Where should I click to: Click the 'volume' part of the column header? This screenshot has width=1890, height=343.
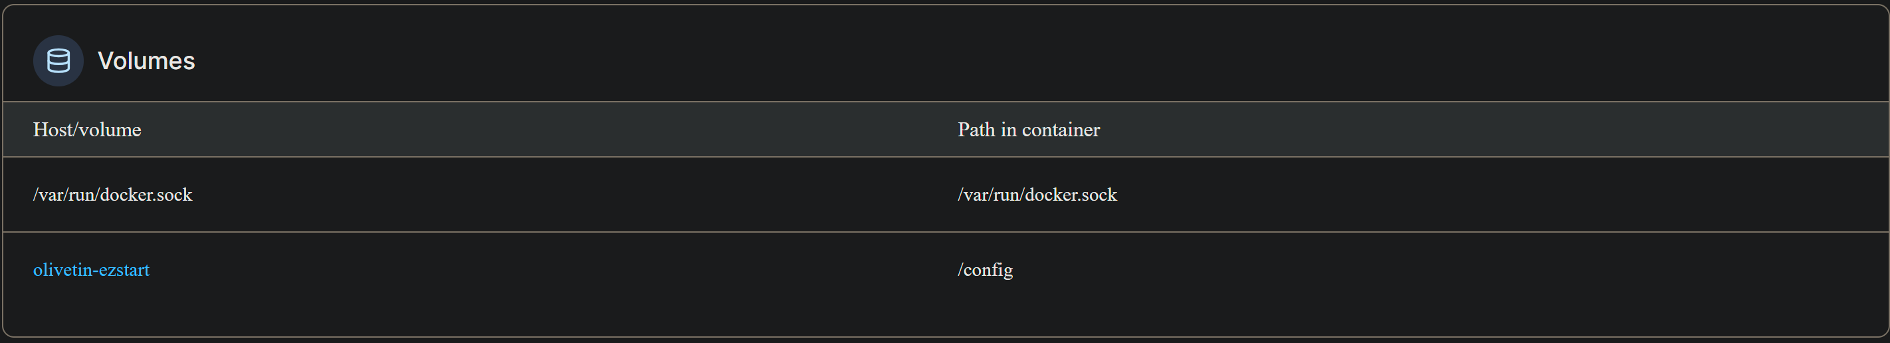pos(108,130)
